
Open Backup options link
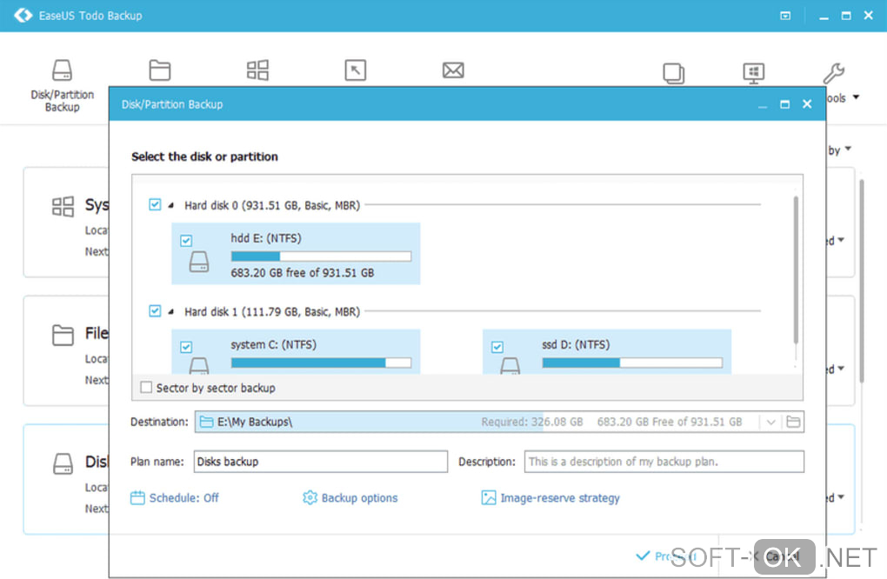(x=359, y=498)
